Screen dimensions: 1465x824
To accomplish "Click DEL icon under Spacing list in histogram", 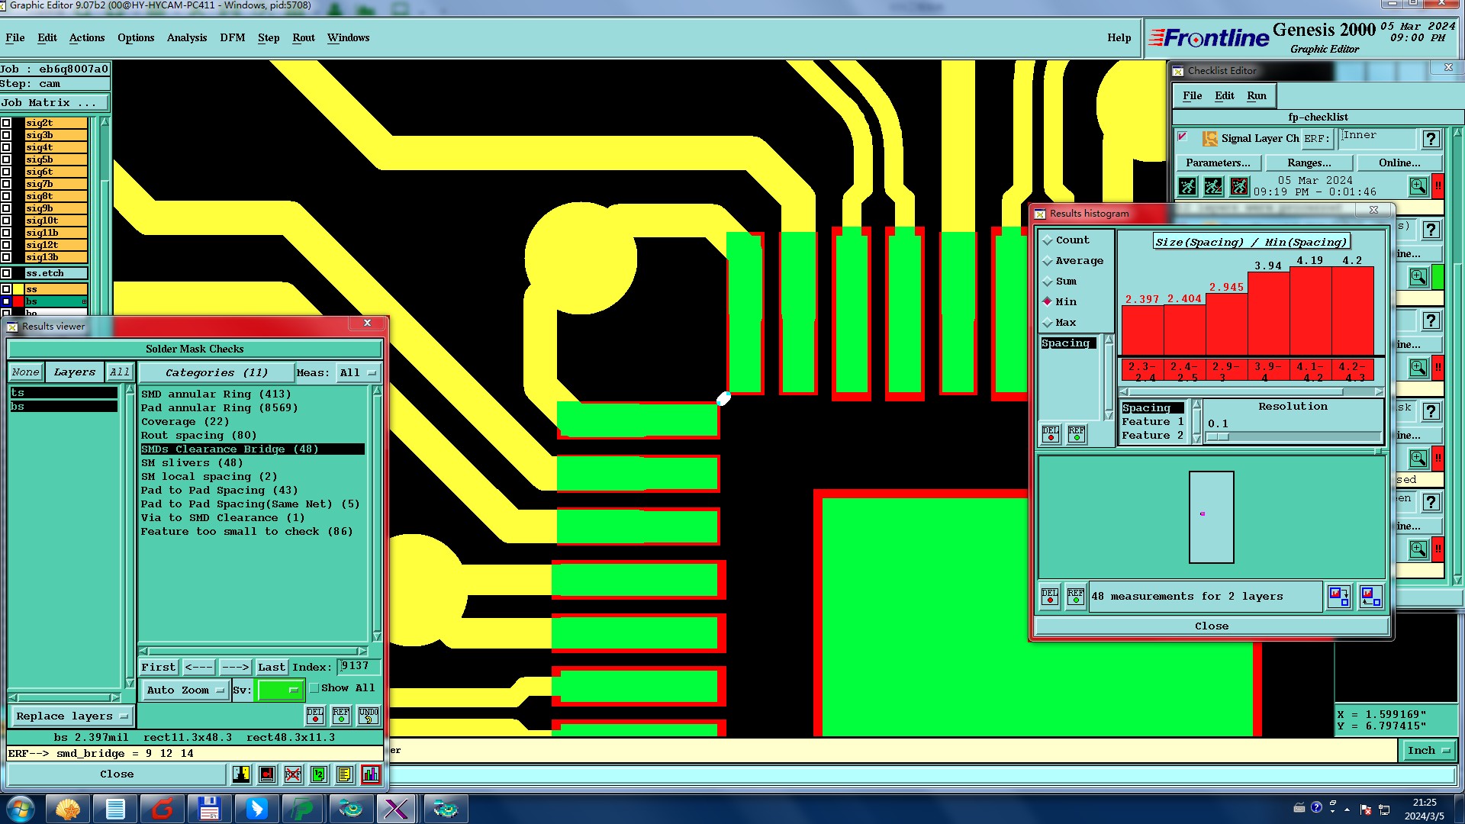I will [1051, 434].
